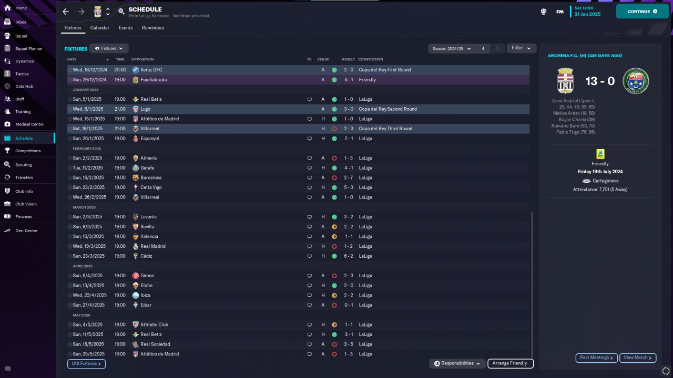
Task: Click the 6 - 2 result against Cádiz
Action: pos(348,256)
